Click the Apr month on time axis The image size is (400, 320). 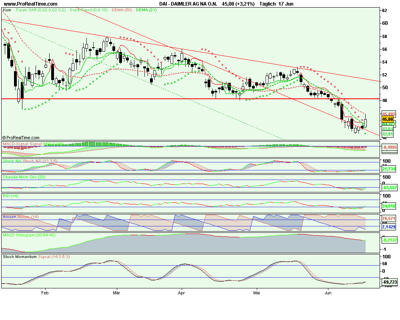181,293
